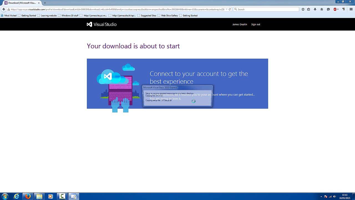Bookmark this page with the star icon
Image resolution: width=355 pixels, height=200 pixels.
click(303, 9)
